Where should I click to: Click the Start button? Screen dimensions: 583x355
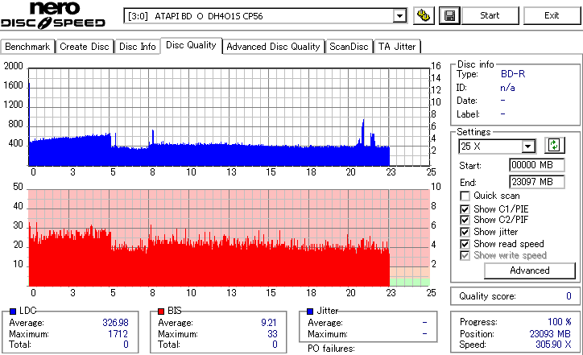pyautogui.click(x=490, y=15)
